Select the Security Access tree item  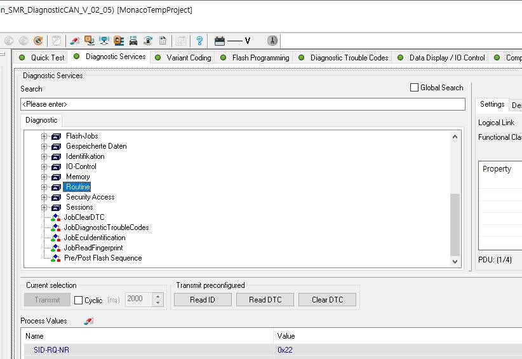(x=90, y=197)
